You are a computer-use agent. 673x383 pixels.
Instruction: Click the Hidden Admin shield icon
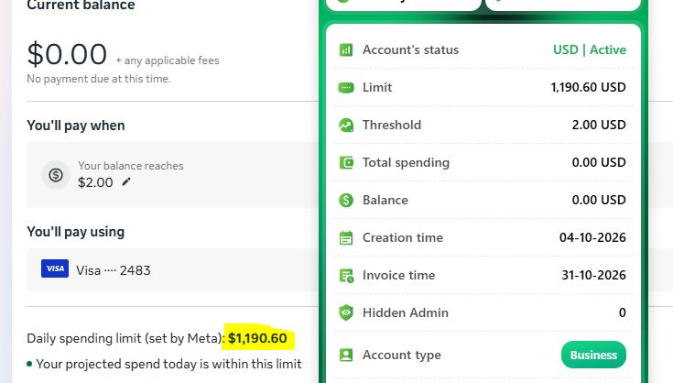pyautogui.click(x=346, y=312)
